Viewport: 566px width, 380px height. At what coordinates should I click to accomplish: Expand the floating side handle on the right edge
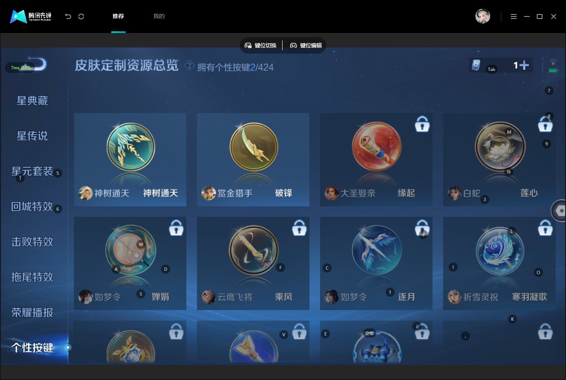[559, 211]
